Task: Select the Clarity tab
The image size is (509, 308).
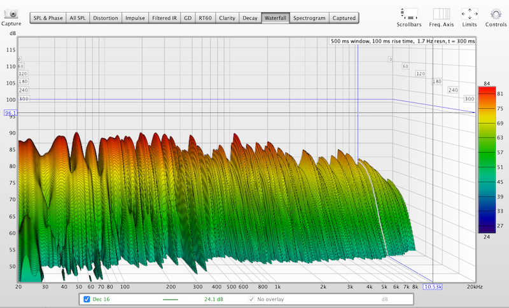Action: point(227,18)
